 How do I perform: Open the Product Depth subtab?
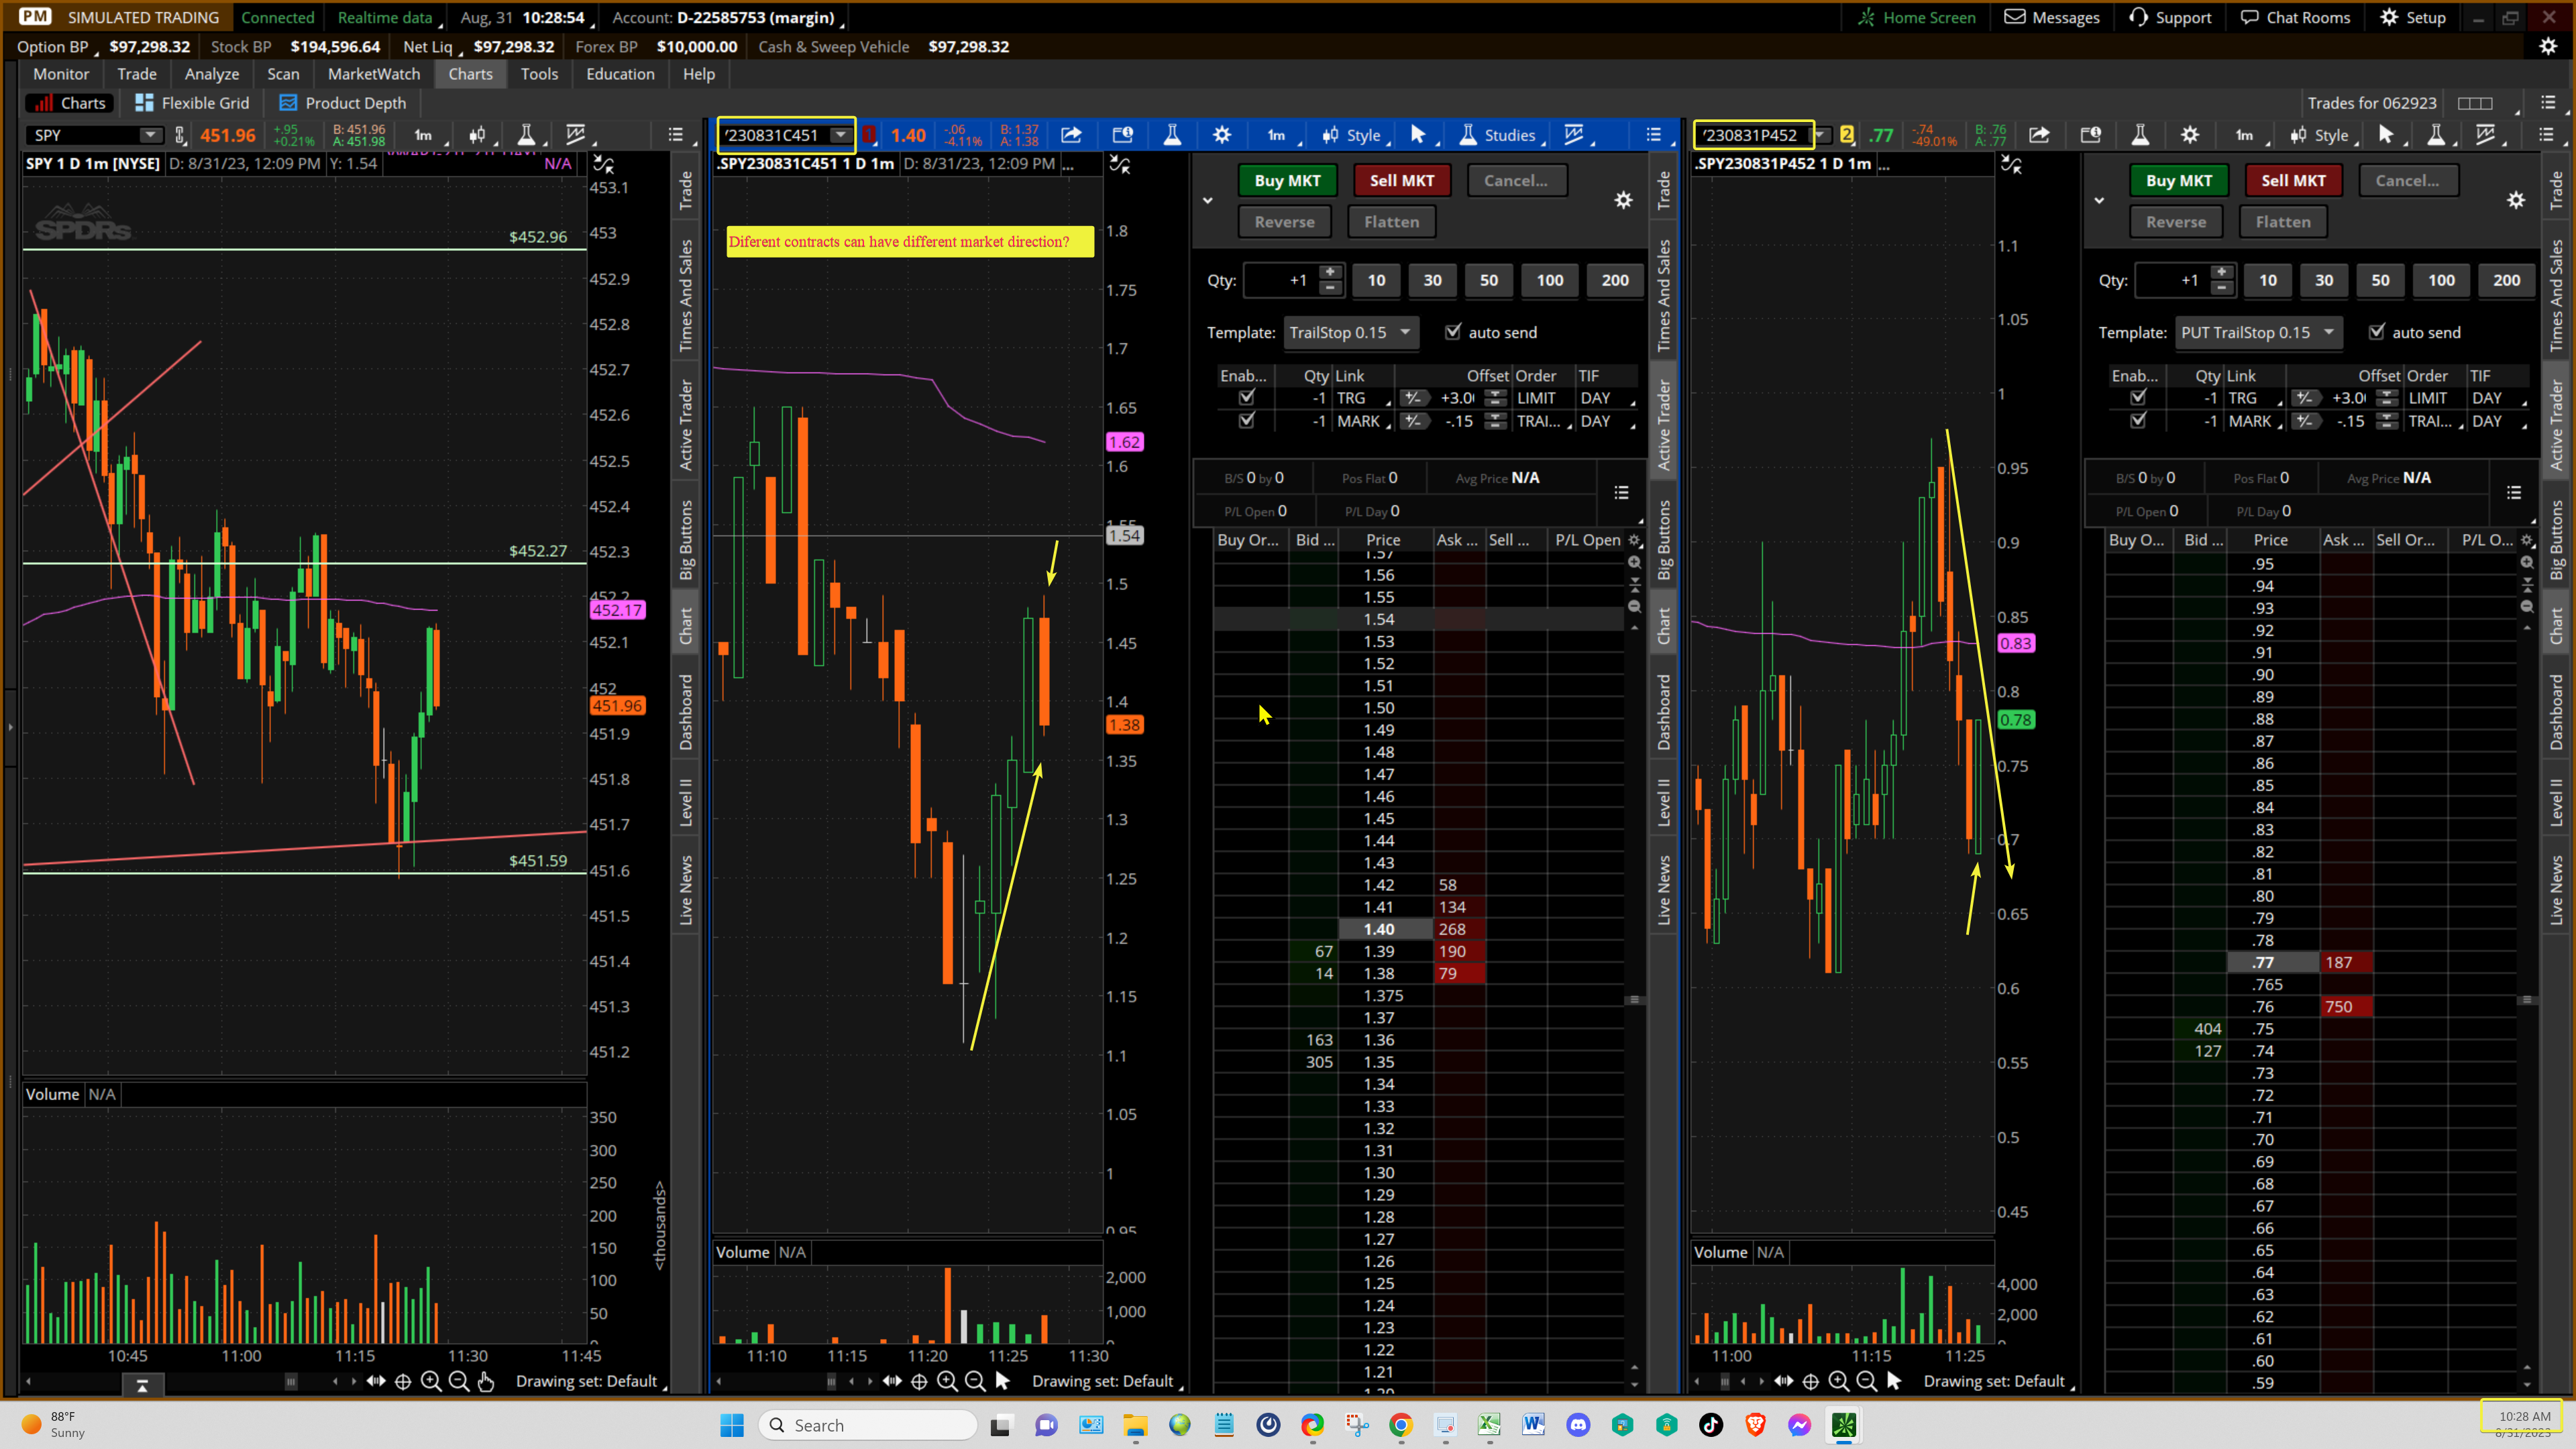tap(343, 103)
